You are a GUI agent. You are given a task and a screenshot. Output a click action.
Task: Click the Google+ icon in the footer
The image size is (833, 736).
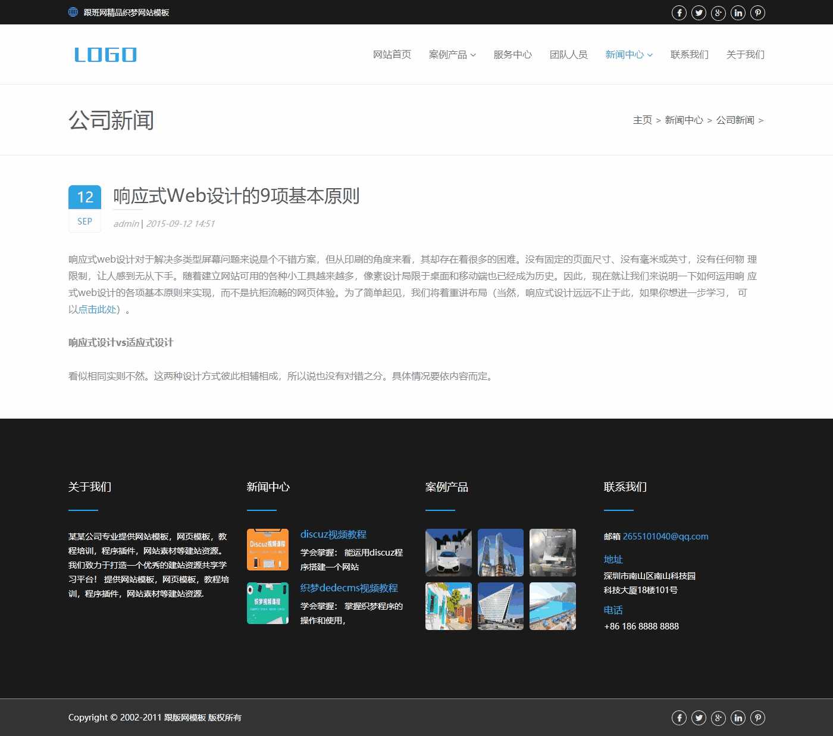(718, 718)
